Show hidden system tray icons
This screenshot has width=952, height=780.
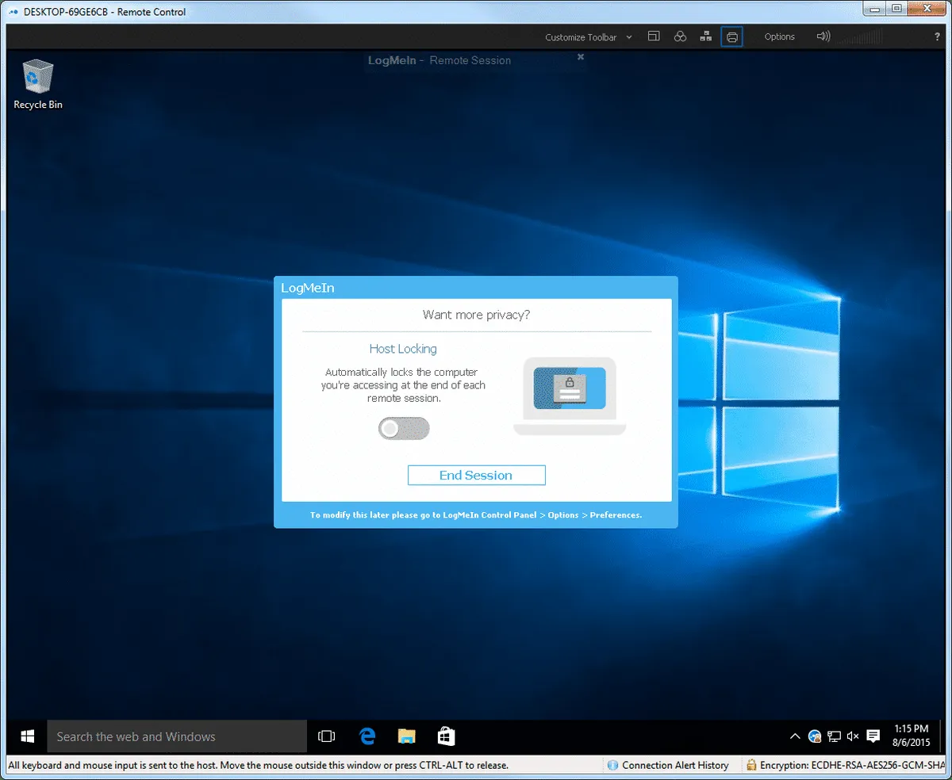click(x=795, y=736)
